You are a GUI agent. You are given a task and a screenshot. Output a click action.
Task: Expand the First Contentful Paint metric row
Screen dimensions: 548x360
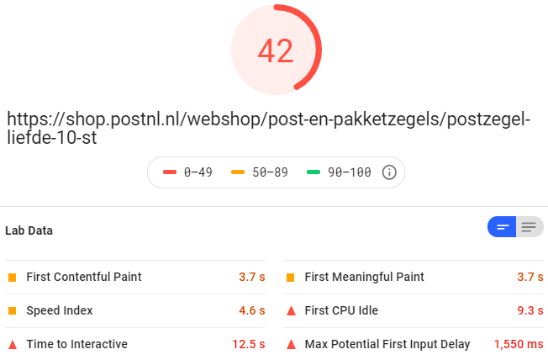pos(135,277)
